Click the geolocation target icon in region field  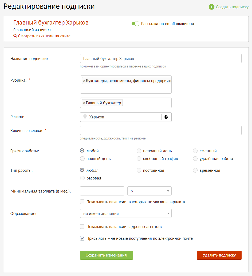(166, 117)
